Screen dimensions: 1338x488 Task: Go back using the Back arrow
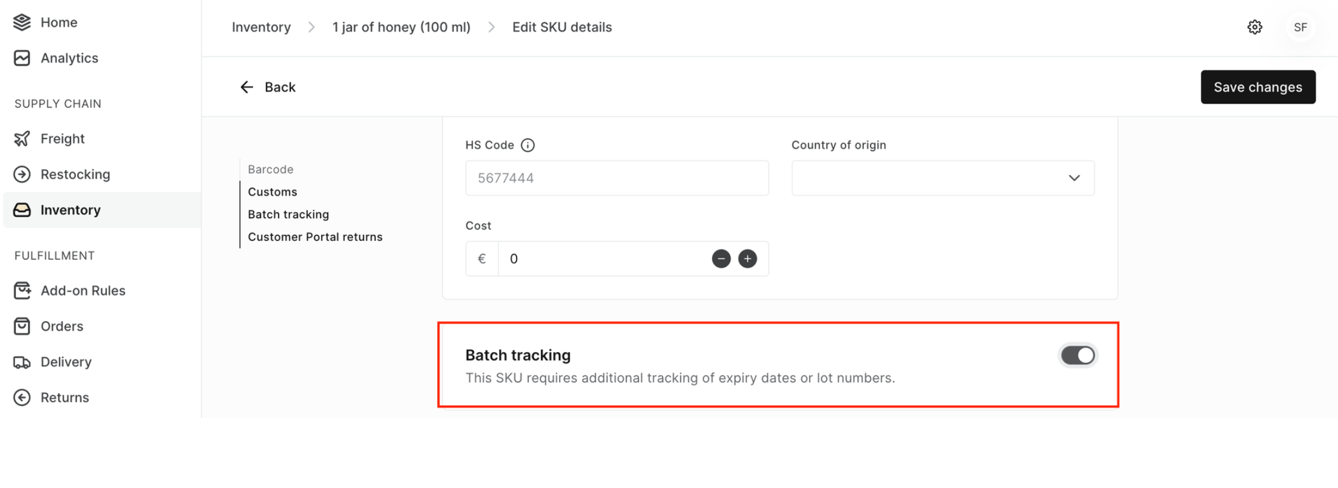point(246,87)
